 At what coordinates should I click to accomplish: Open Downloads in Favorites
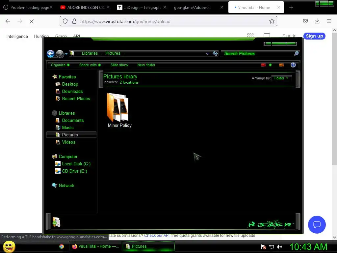(72, 92)
